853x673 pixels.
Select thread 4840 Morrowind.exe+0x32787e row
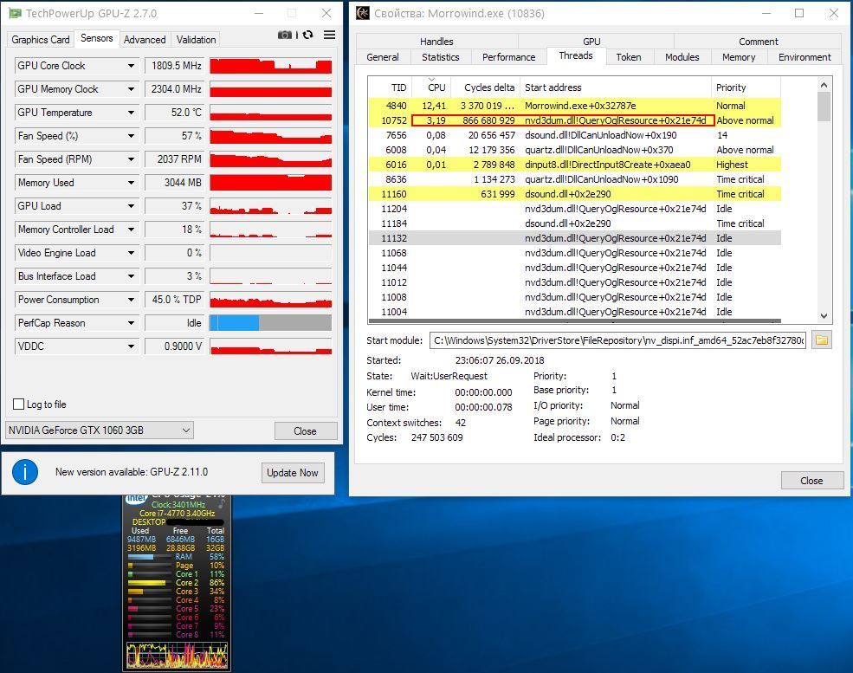(574, 106)
